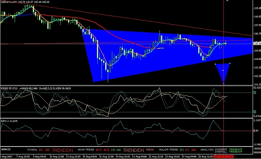Click the MN major trend indicator
The width and height of the screenshot is (261, 159).
[194, 150]
